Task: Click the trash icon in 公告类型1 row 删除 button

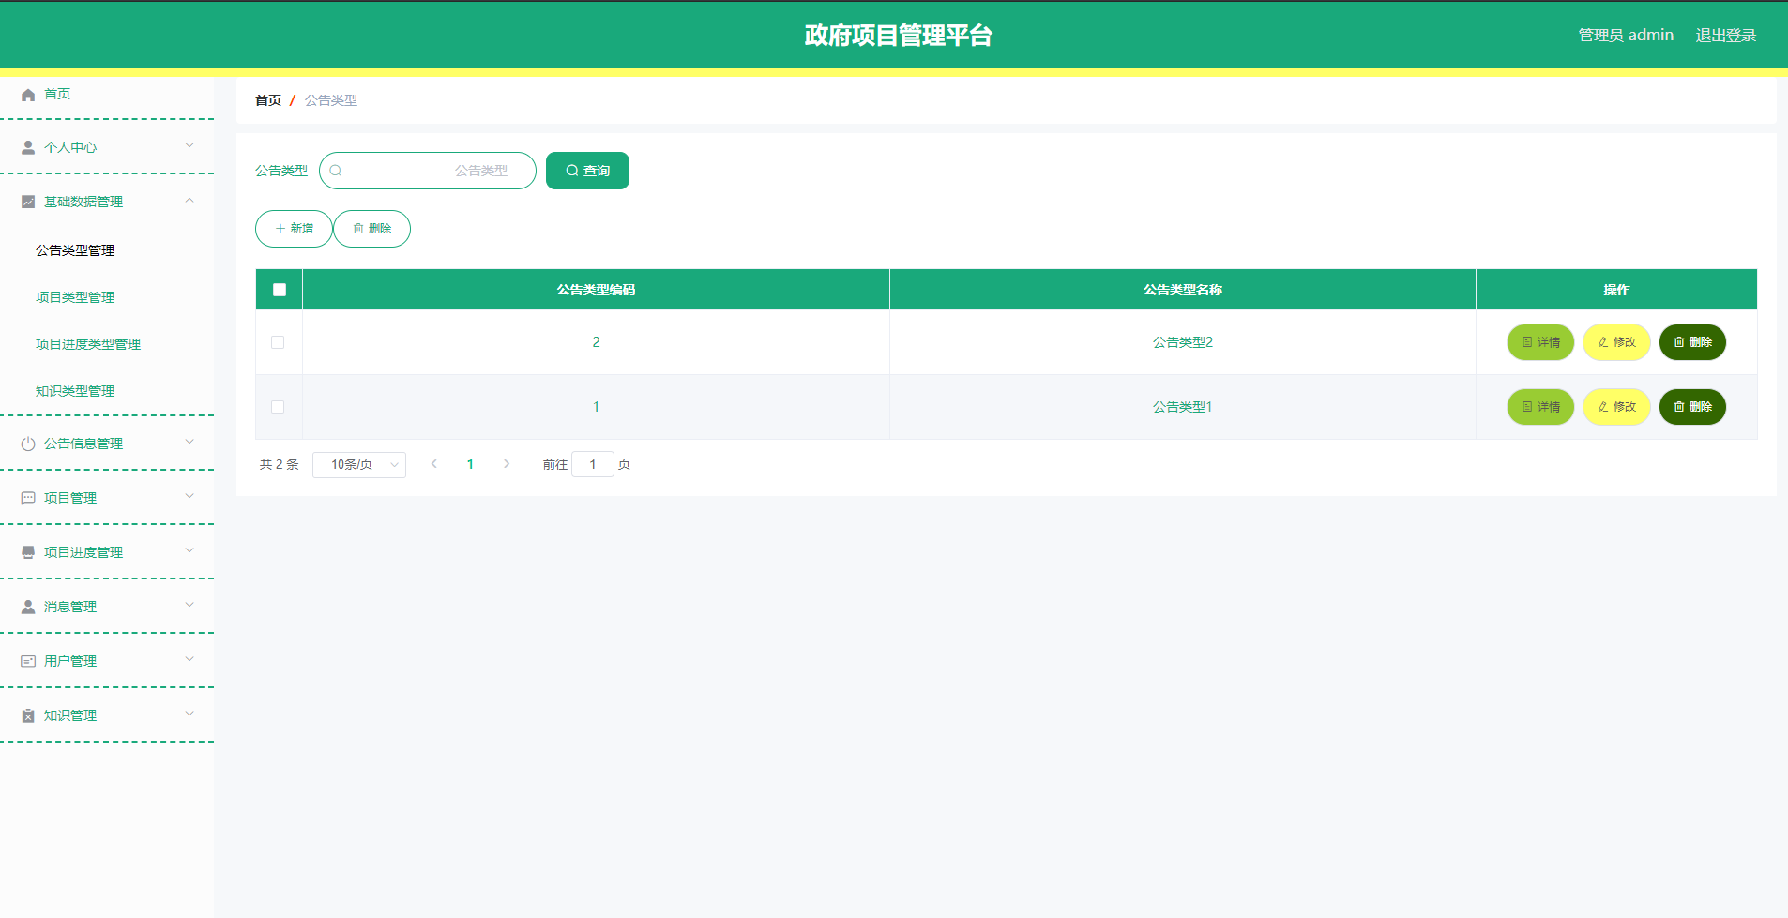Action: tap(1677, 407)
